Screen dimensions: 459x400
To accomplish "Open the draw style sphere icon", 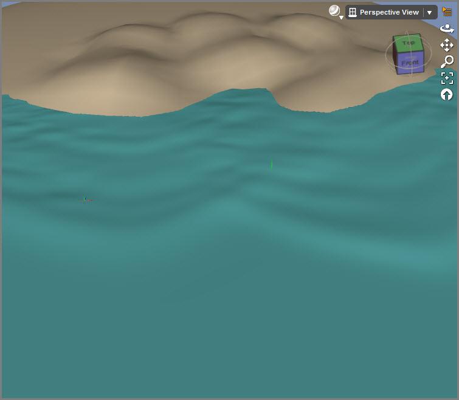I will click(334, 10).
